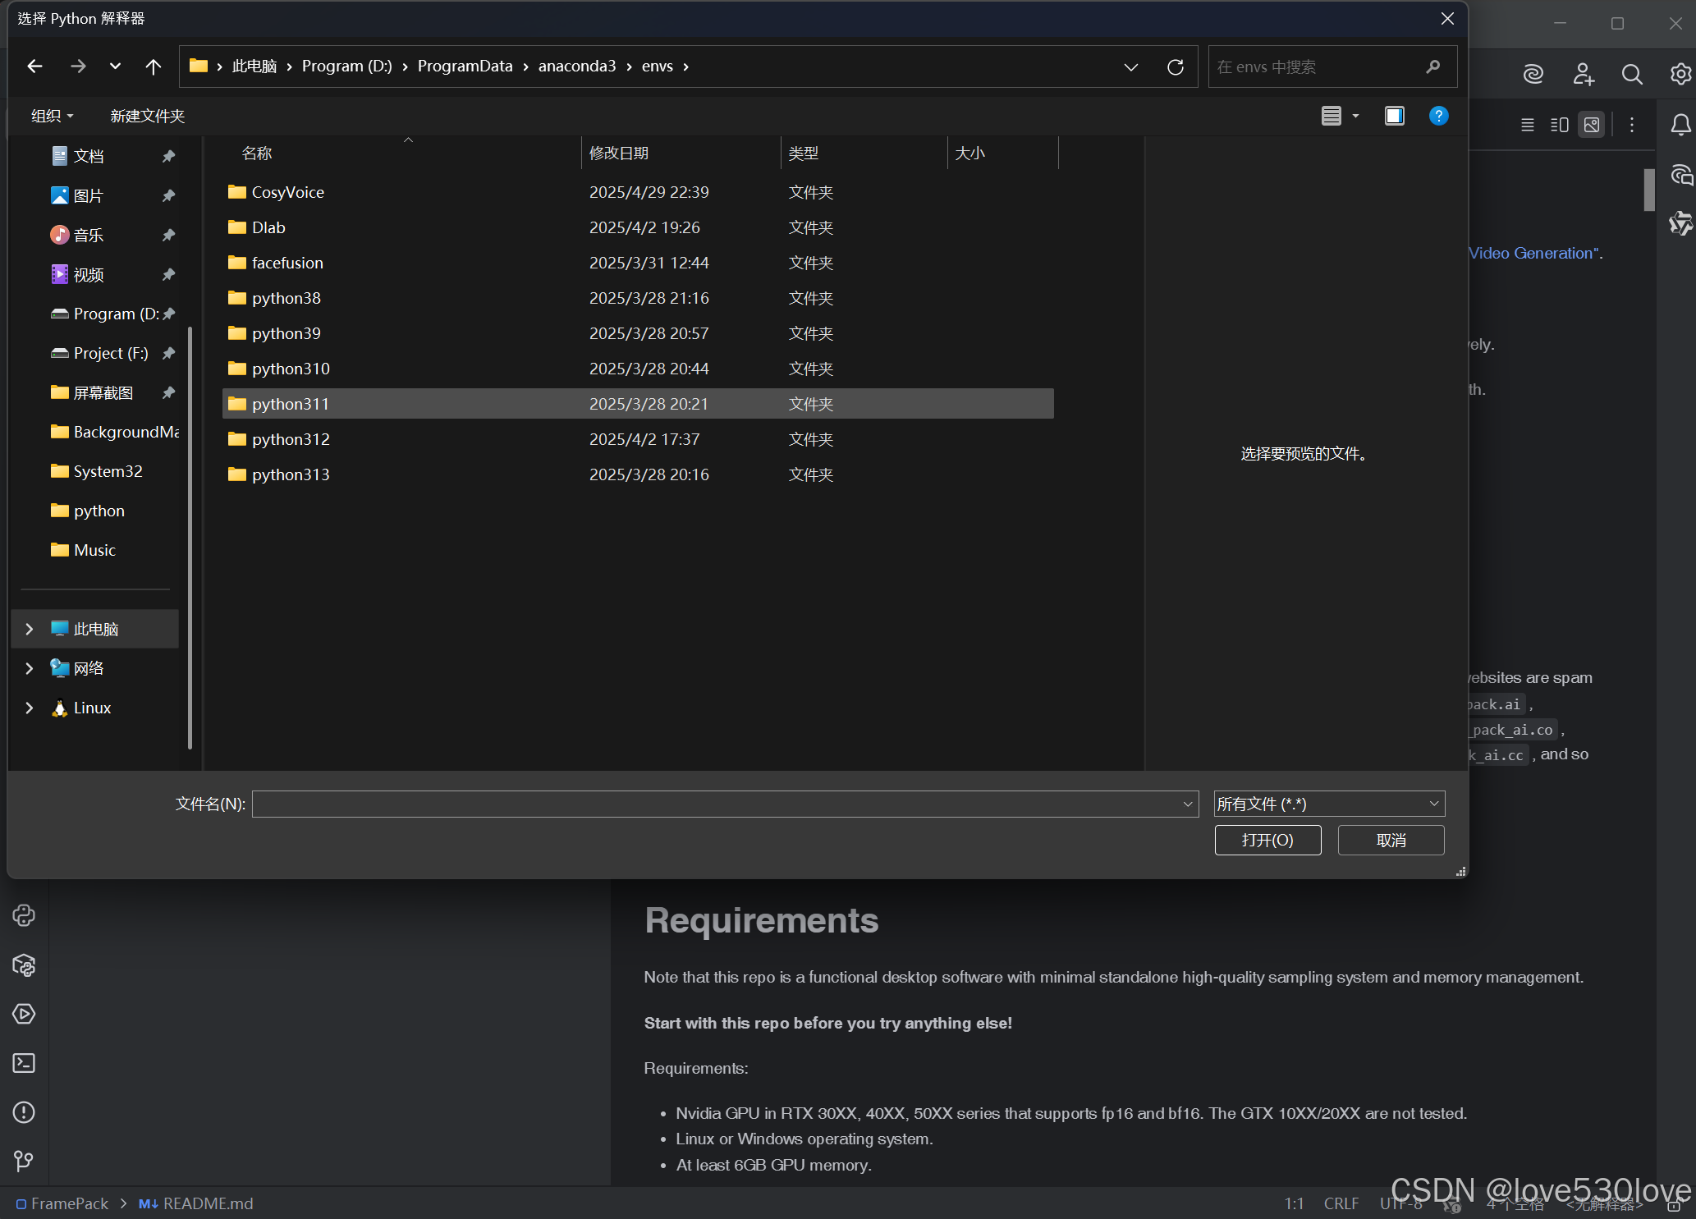
Task: Toggle the preview pane button
Action: (x=1394, y=116)
